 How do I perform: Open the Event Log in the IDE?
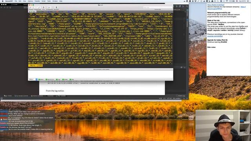tap(180, 96)
